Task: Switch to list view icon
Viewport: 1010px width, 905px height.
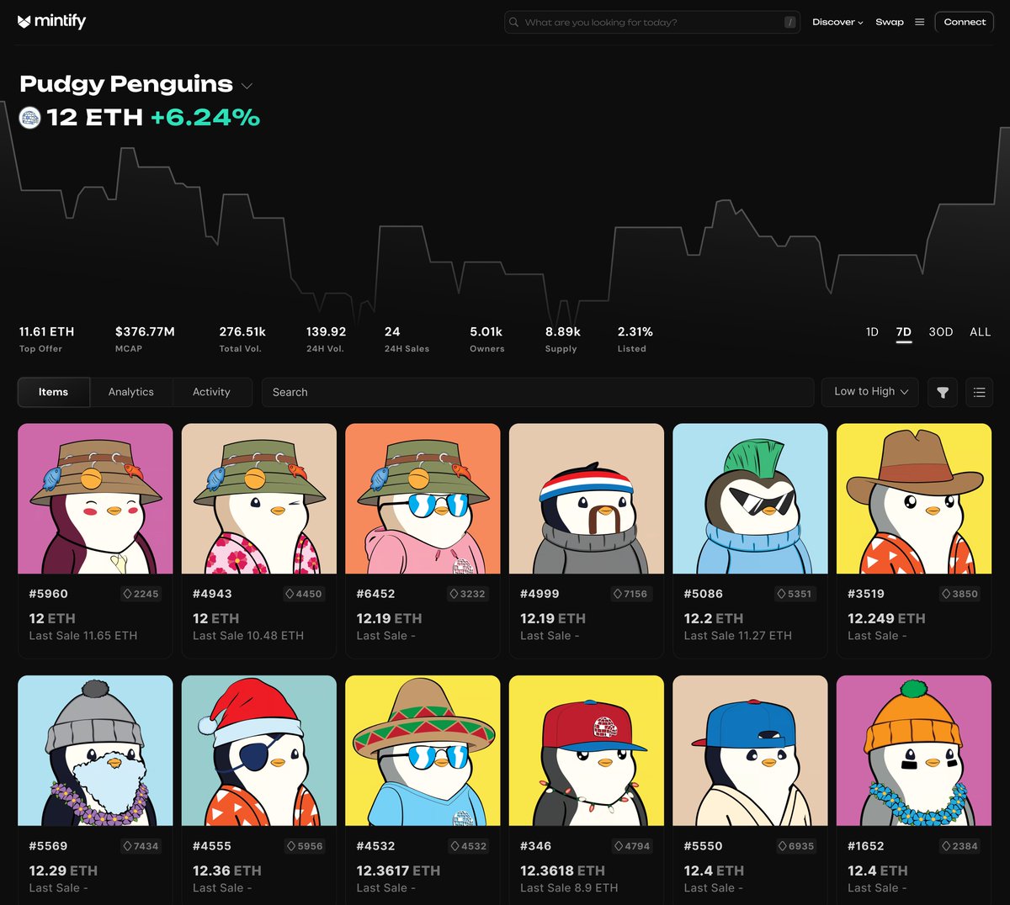Action: tap(979, 392)
